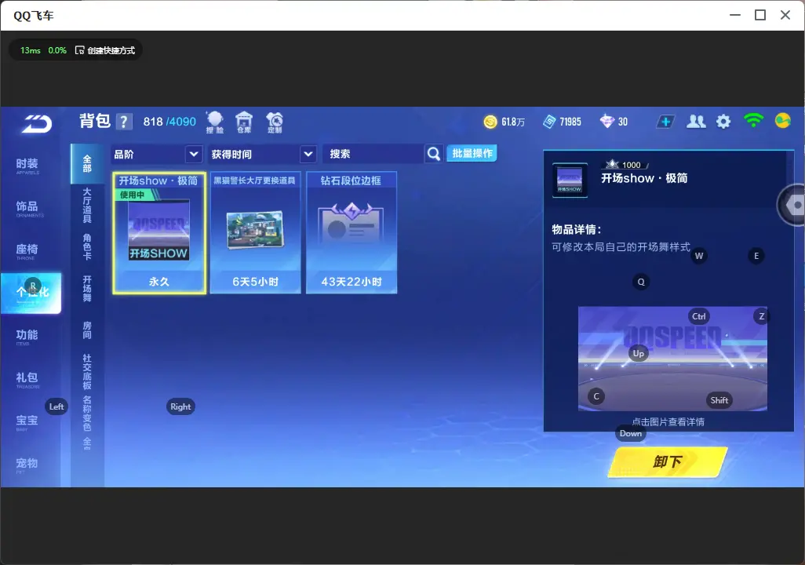Switch to the 全部 all sub-tab
Screen dimensions: 805x565
click(87, 164)
